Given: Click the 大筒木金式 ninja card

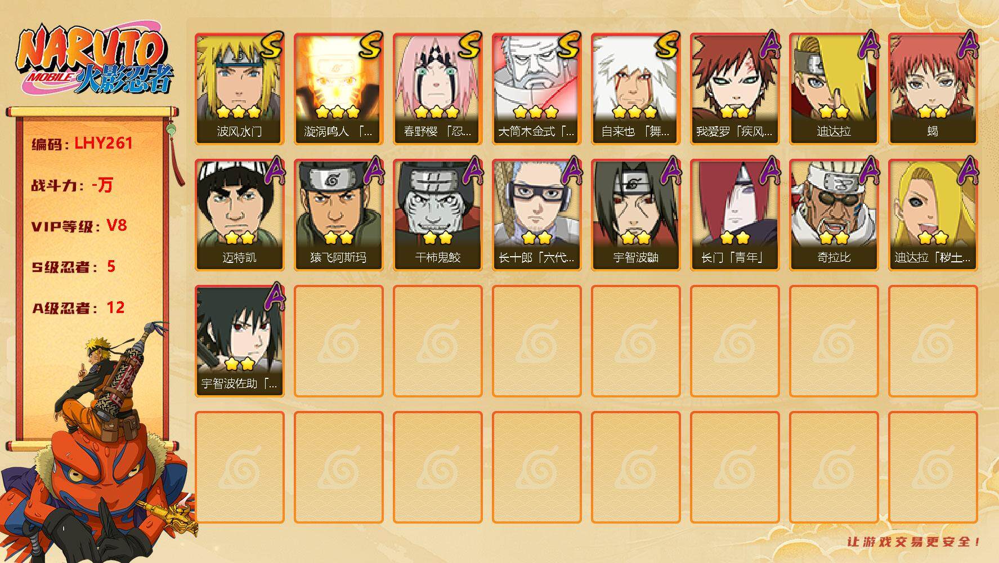Looking at the screenshot, I should coord(537,89).
